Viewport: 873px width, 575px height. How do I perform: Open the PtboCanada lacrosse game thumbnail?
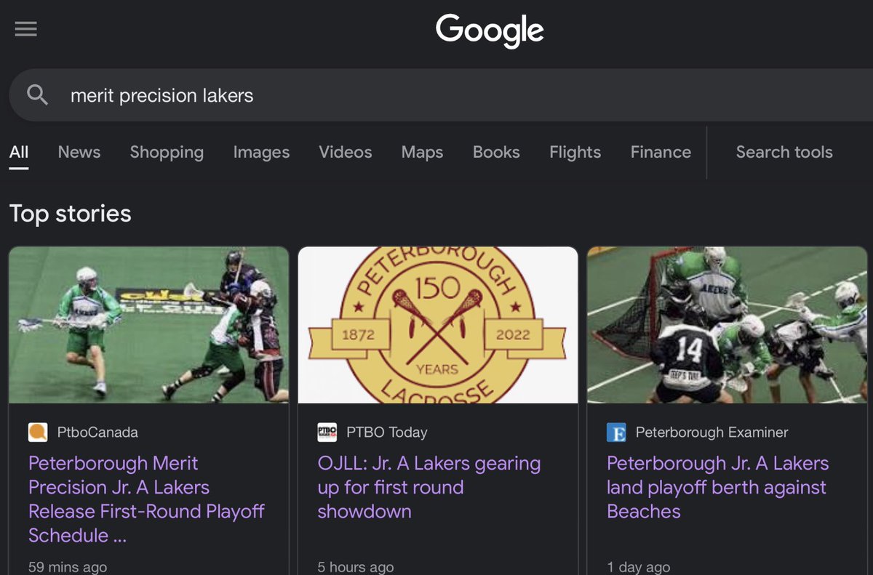[x=149, y=325]
